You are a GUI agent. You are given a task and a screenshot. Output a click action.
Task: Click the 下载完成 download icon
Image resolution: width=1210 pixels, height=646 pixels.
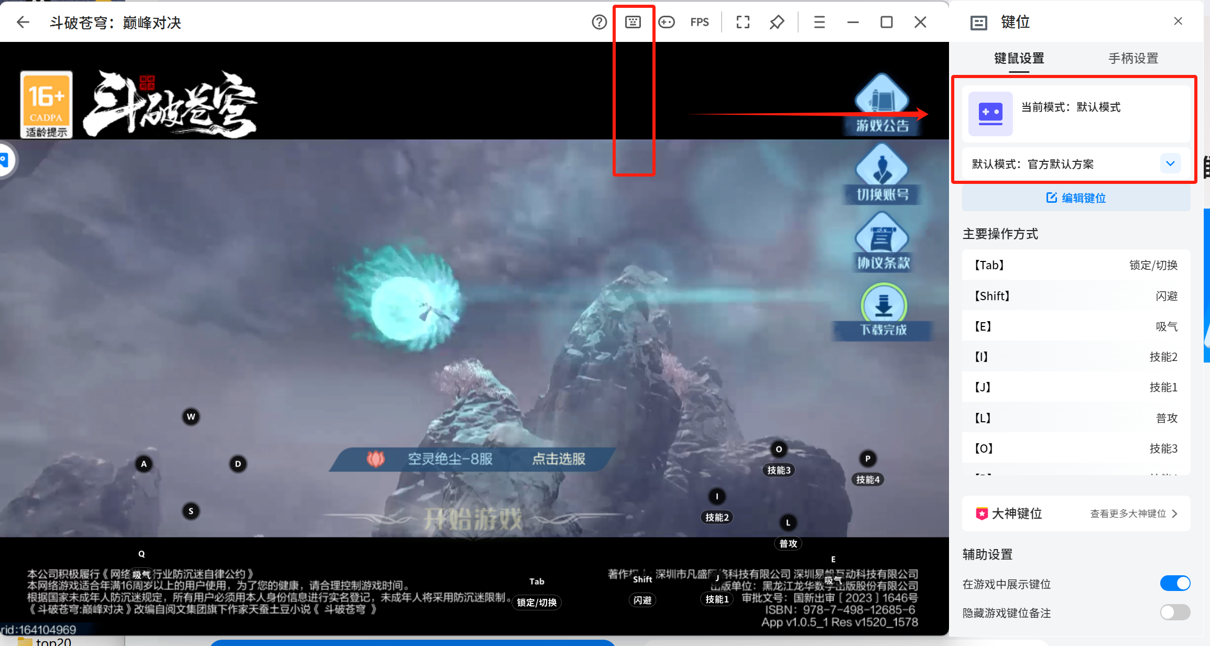click(x=884, y=312)
